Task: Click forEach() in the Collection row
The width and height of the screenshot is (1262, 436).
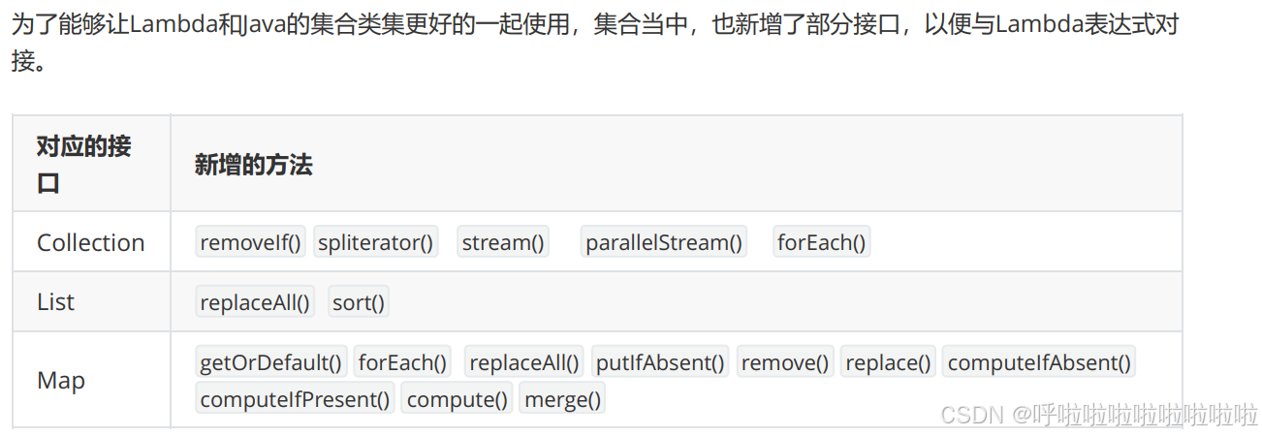Action: pos(821,242)
